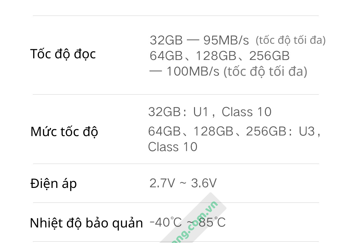This screenshot has height=243, width=351.
Task: Click the "100MB/s" read speed value
Action: coord(193,71)
